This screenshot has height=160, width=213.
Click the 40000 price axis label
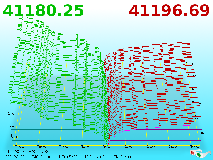click(x=85, y=147)
